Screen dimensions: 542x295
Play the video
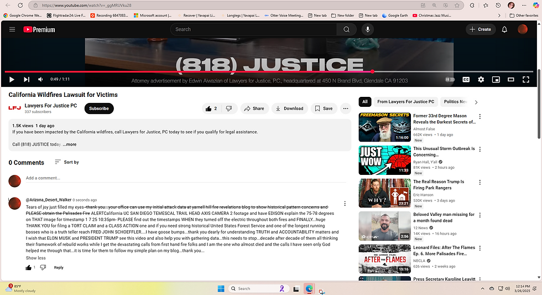pos(12,80)
